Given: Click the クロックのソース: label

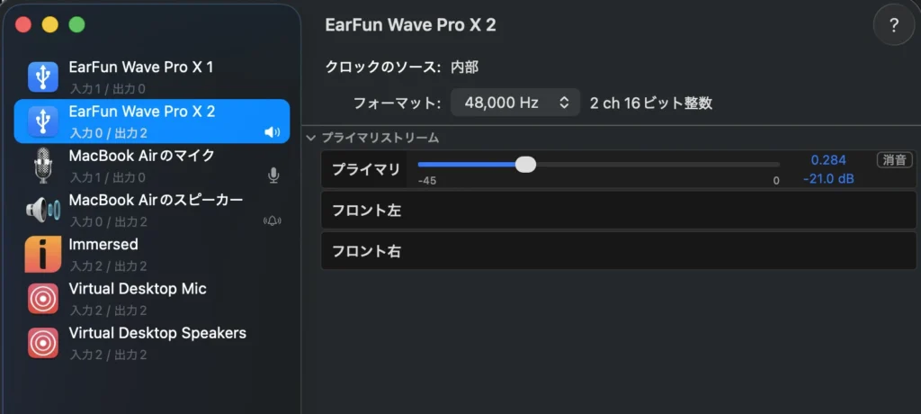Looking at the screenshot, I should click(383, 67).
